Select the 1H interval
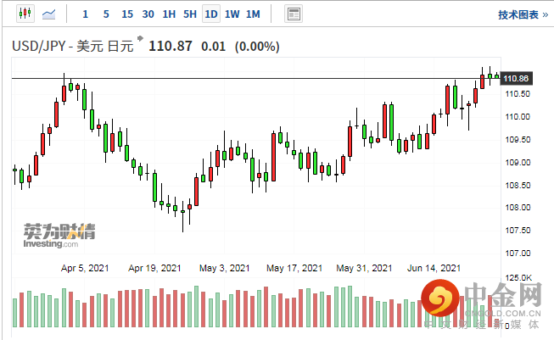Screen dimensions: 554x340 (169, 14)
